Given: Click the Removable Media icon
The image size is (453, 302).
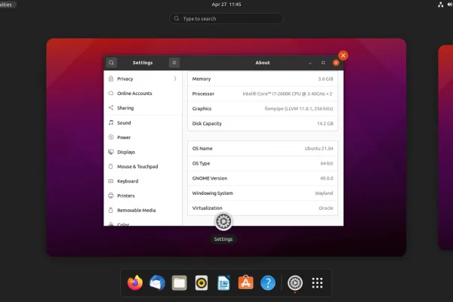Looking at the screenshot, I should (x=111, y=210).
